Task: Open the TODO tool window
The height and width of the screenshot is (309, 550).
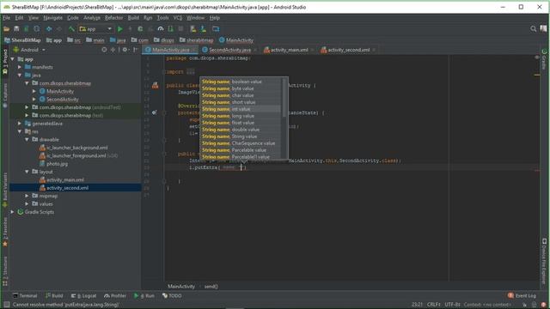Action: click(172, 295)
